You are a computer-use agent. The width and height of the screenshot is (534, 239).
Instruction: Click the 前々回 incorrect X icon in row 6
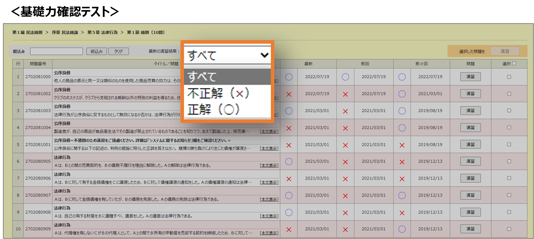[402, 162]
